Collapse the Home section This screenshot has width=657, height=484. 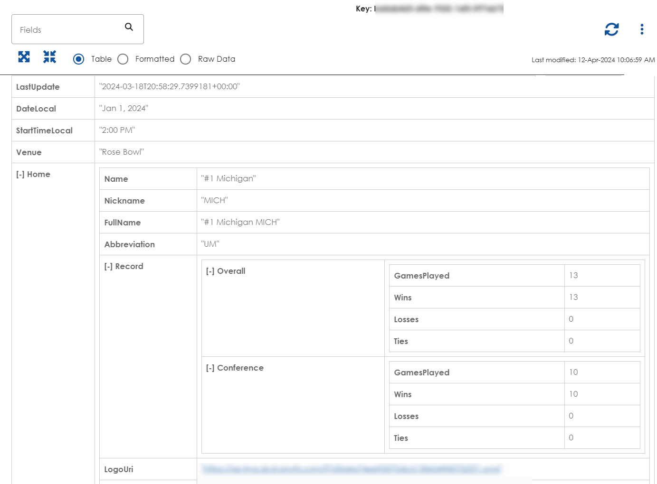tap(20, 175)
